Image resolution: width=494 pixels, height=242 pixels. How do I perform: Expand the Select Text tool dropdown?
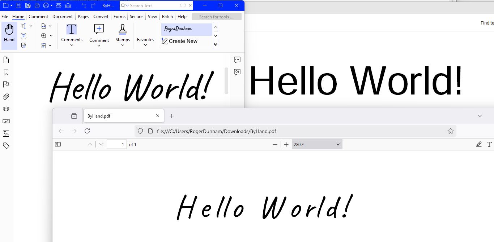point(31,26)
